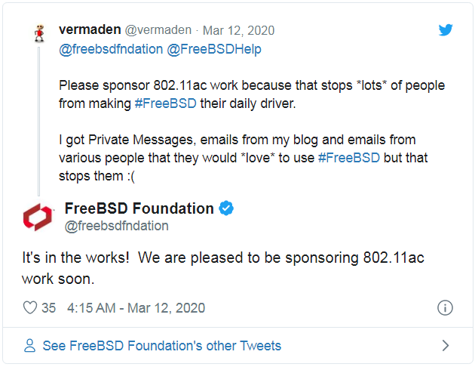Open the @FreeBSDHelp mention link

214,49
